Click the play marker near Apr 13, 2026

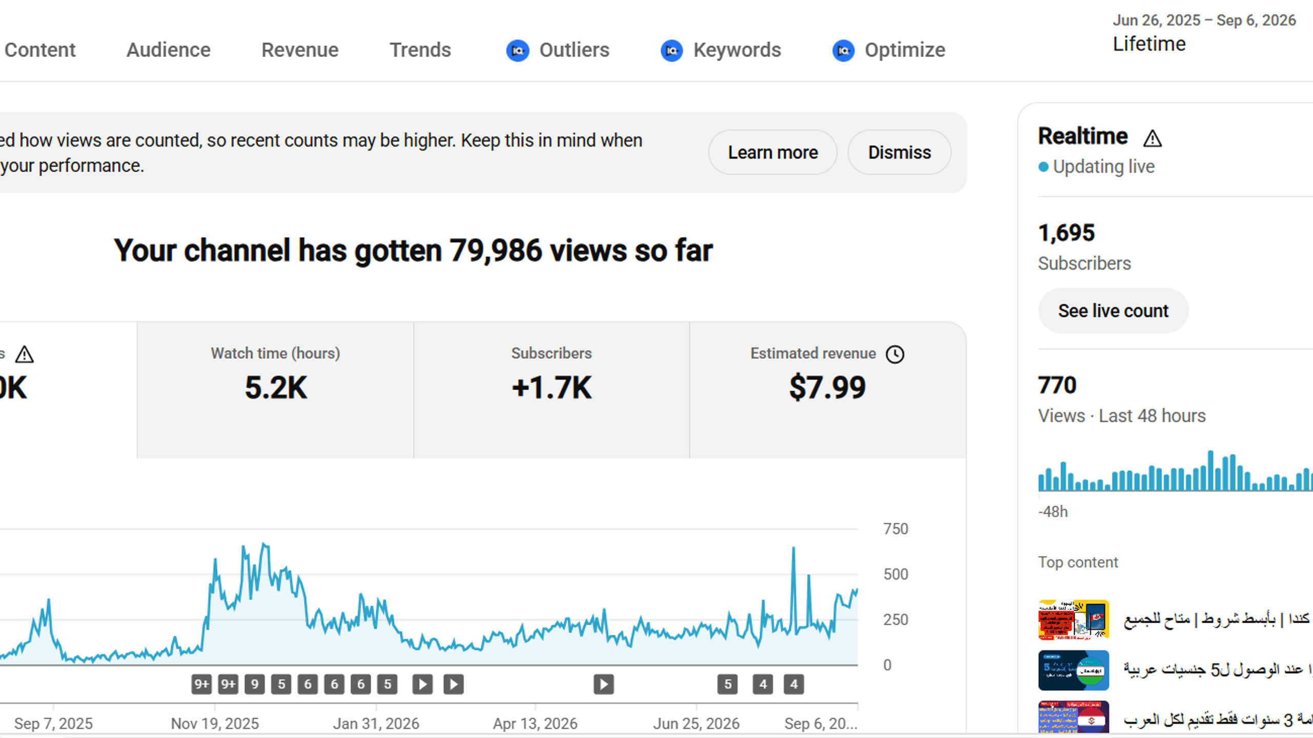pyautogui.click(x=604, y=684)
